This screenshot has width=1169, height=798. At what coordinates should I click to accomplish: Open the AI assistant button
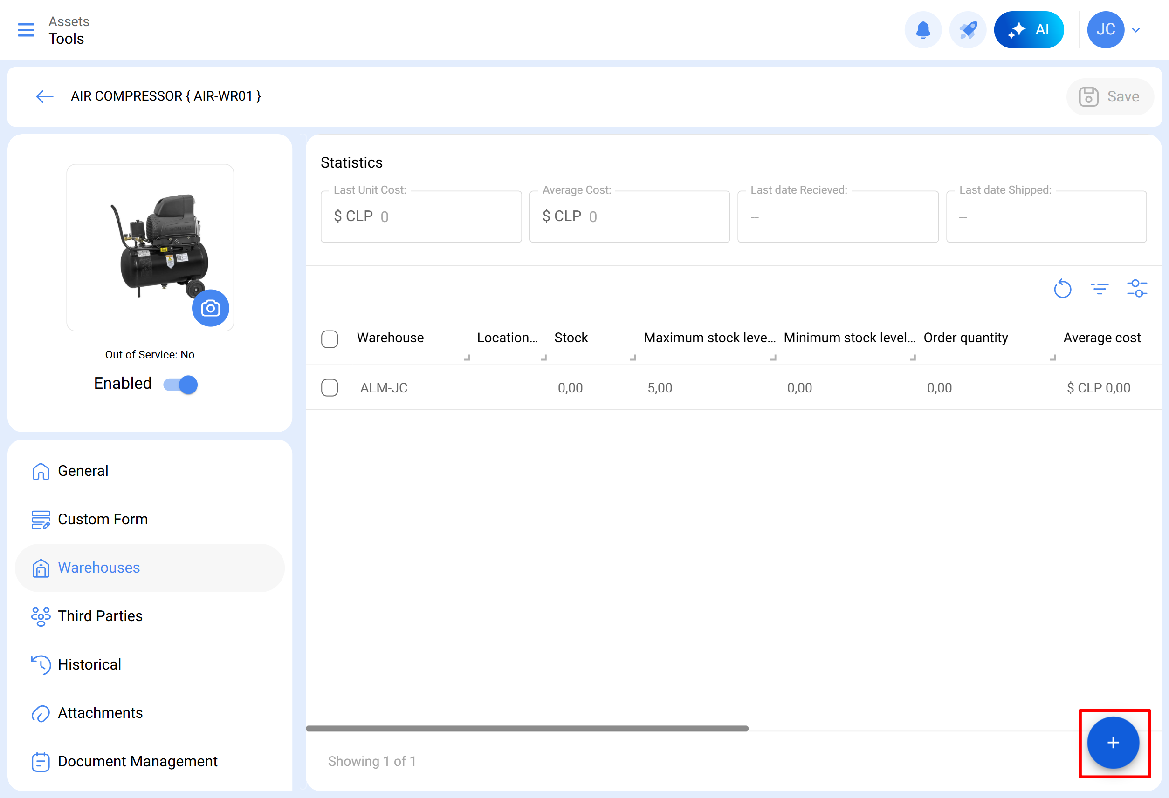pos(1029,30)
